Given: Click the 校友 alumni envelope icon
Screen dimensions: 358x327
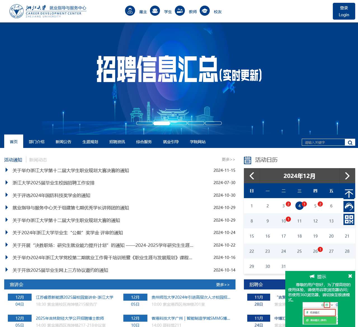Looking at the screenshot, I should pos(205,11).
